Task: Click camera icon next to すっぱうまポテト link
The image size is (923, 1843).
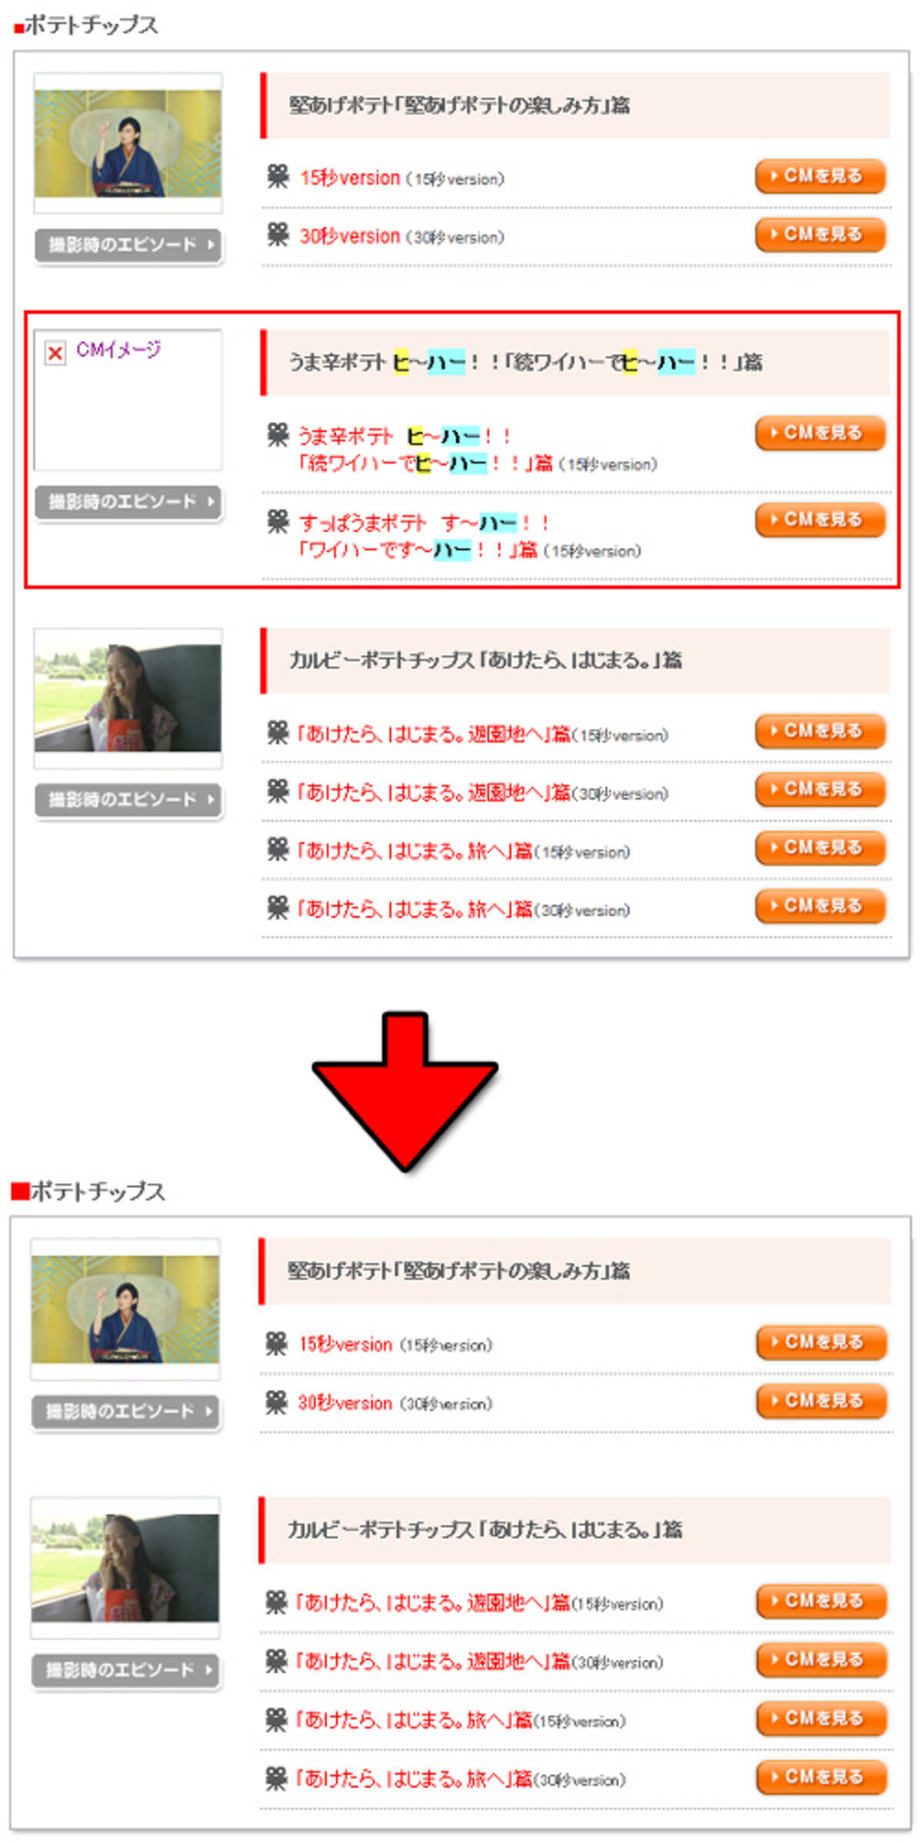Action: point(278,522)
